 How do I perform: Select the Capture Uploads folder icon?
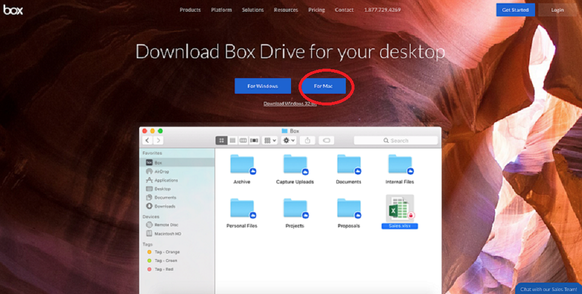[296, 164]
